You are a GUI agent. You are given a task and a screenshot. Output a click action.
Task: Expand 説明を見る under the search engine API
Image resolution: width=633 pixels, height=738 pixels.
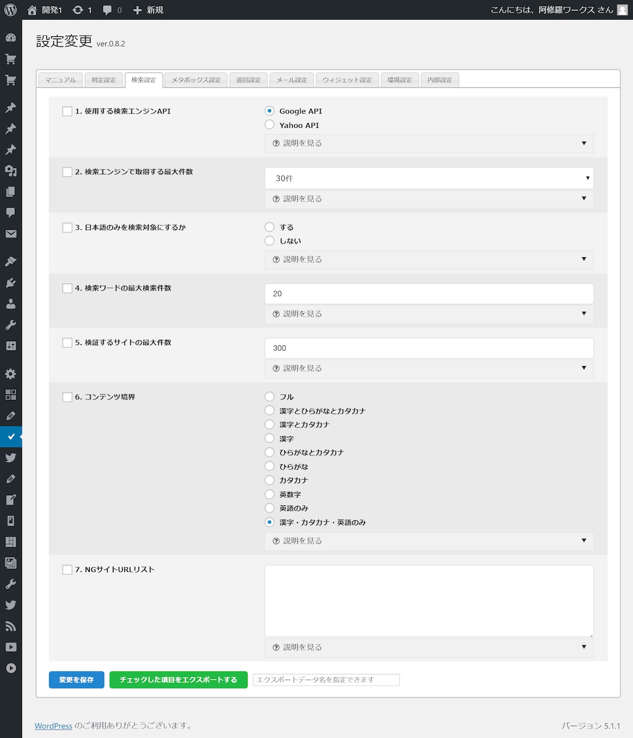pos(429,143)
